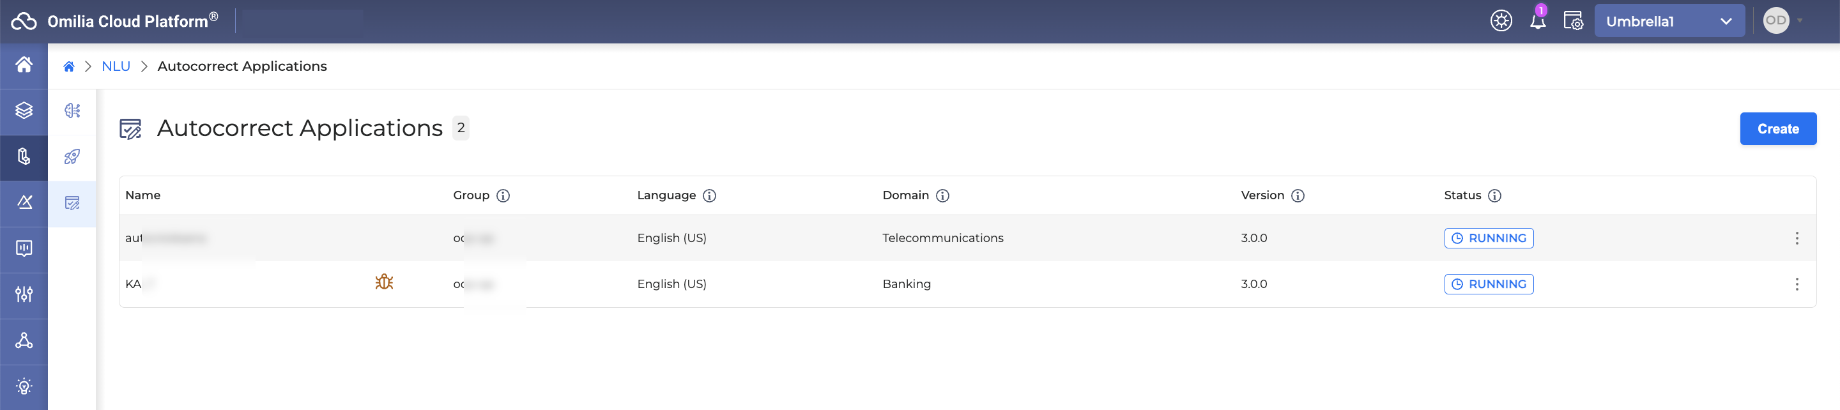
Task: Click the lightbulb icon in the left sidebar
Action: pos(24,386)
